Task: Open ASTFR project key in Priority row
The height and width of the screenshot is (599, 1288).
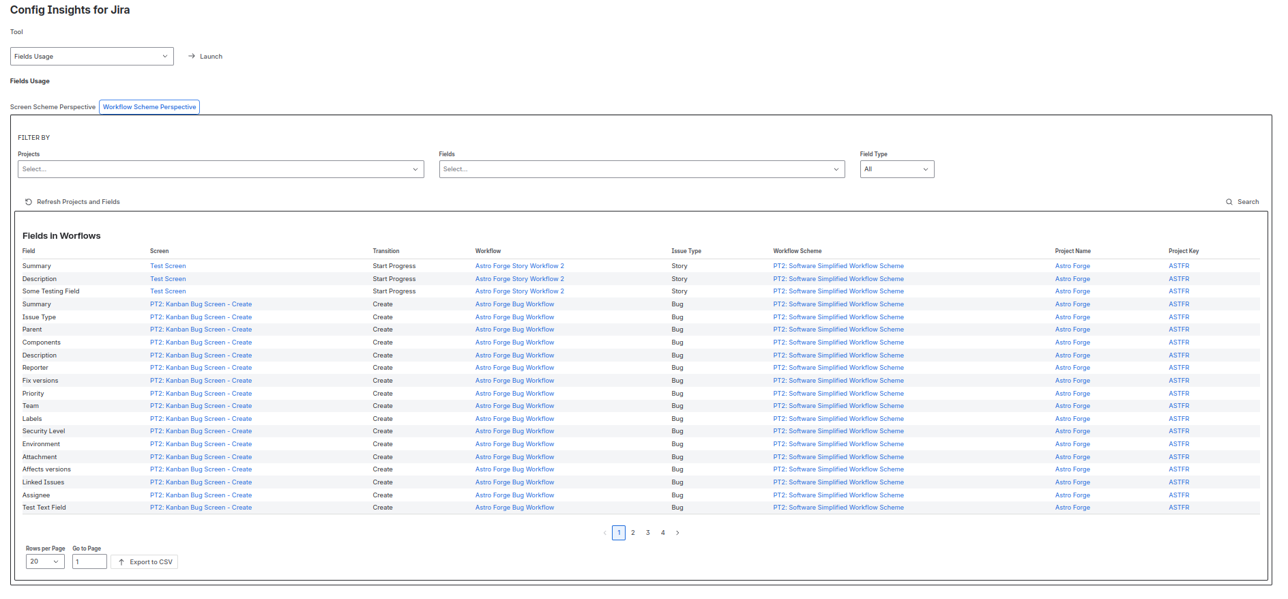Action: pyautogui.click(x=1179, y=394)
